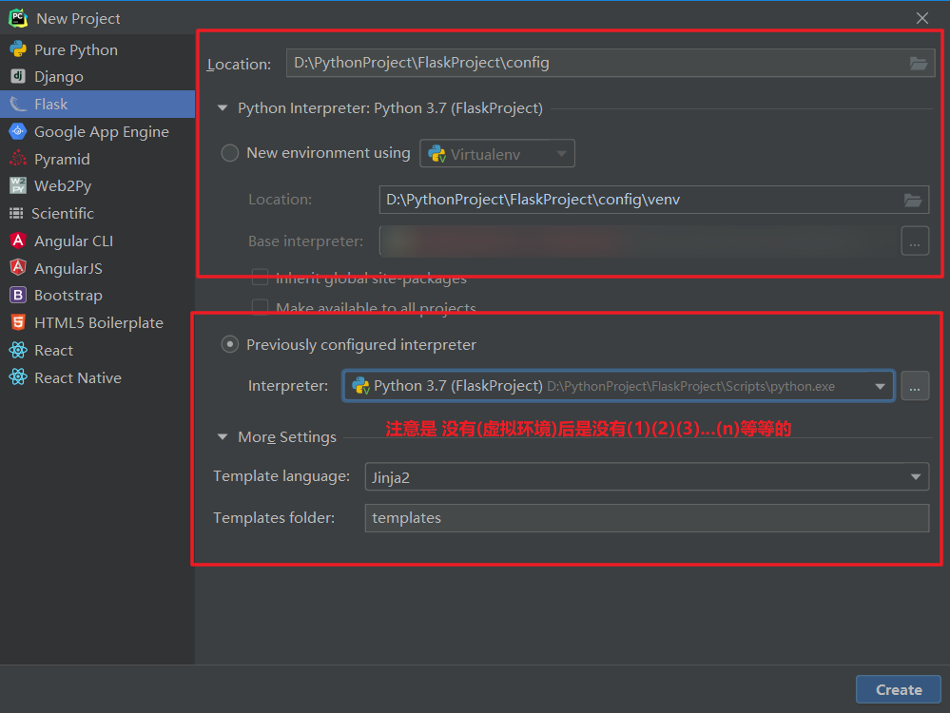Open the Template language Jinja2 dropdown

coord(647,476)
